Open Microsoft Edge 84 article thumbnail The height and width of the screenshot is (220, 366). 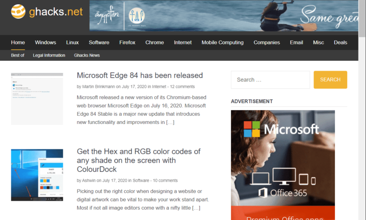click(37, 99)
